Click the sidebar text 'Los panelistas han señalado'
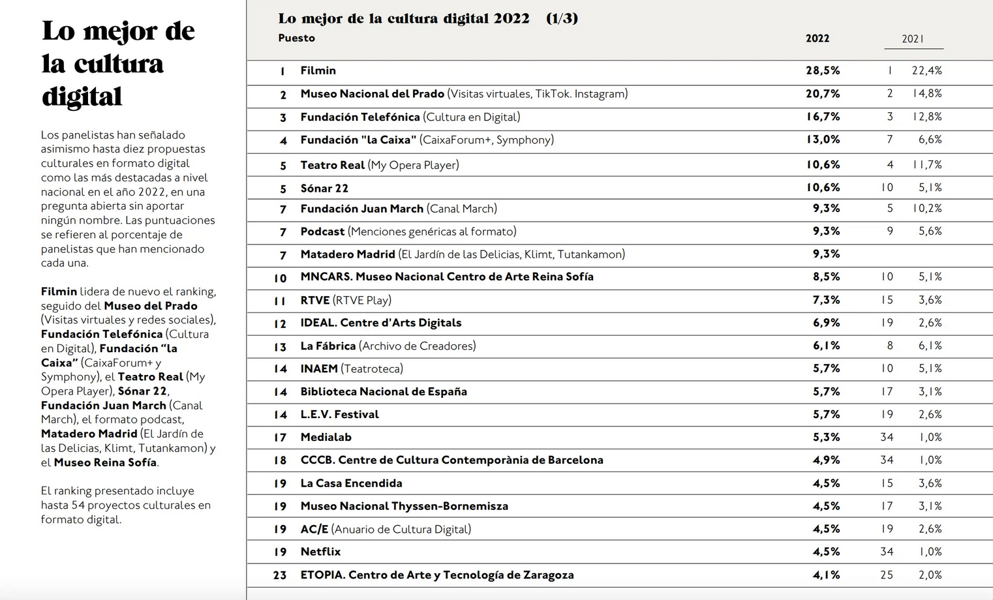 (113, 135)
